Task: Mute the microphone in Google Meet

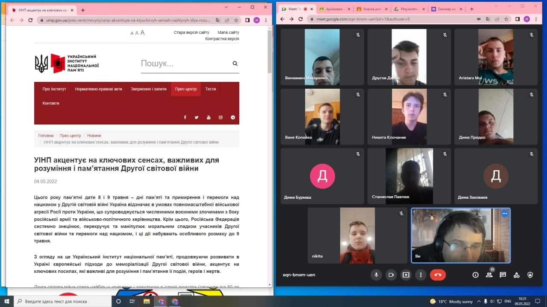Action: 376,275
